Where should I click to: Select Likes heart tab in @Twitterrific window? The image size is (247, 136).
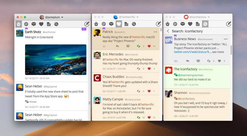(x=119, y=24)
